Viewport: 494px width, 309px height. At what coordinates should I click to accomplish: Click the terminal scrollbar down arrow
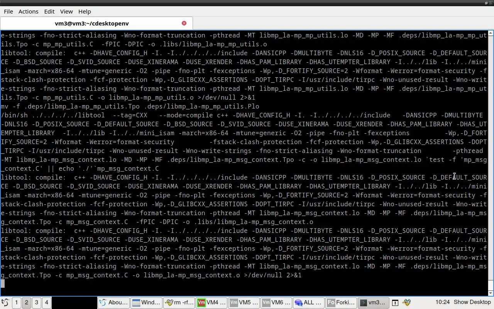pyautogui.click(x=491, y=293)
